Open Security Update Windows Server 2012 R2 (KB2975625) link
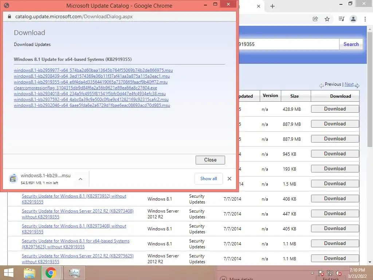Viewport: 373px width, 280px height. coord(78,259)
